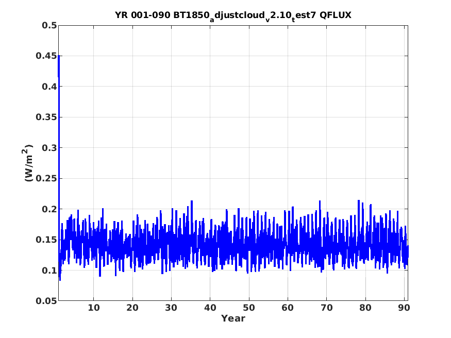
Task: Click the initial blue spike near 0.45
Action: click(x=59, y=66)
